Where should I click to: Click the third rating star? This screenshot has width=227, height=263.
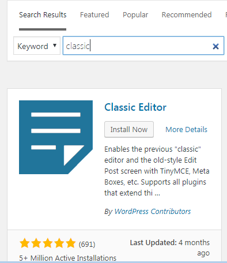[48, 243]
